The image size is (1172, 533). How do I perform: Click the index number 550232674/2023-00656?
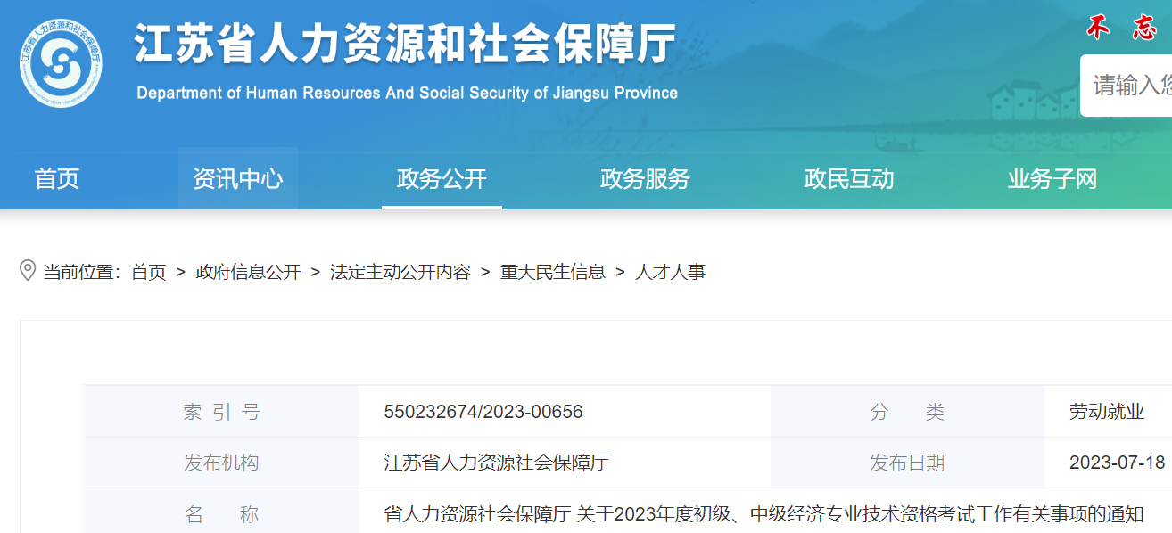click(x=483, y=412)
